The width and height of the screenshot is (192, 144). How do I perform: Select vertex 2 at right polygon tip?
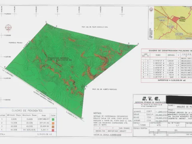pyautogui.click(x=138, y=44)
